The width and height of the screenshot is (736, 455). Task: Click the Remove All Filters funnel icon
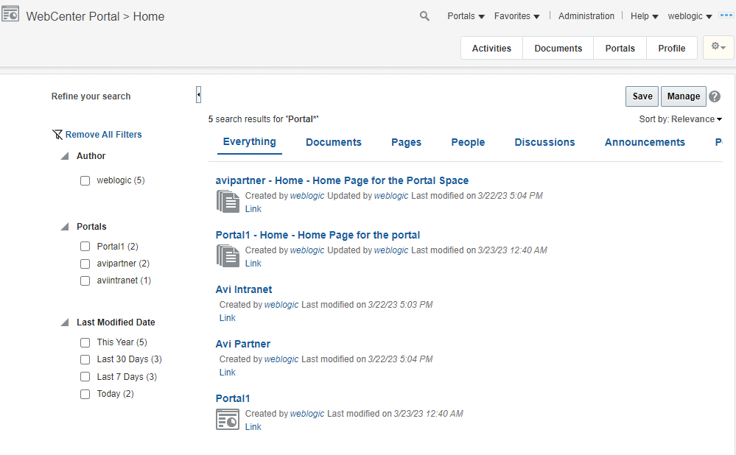(57, 135)
